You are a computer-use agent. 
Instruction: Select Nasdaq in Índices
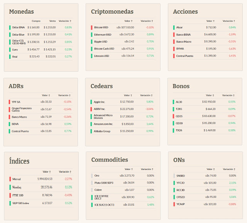[41, 187]
